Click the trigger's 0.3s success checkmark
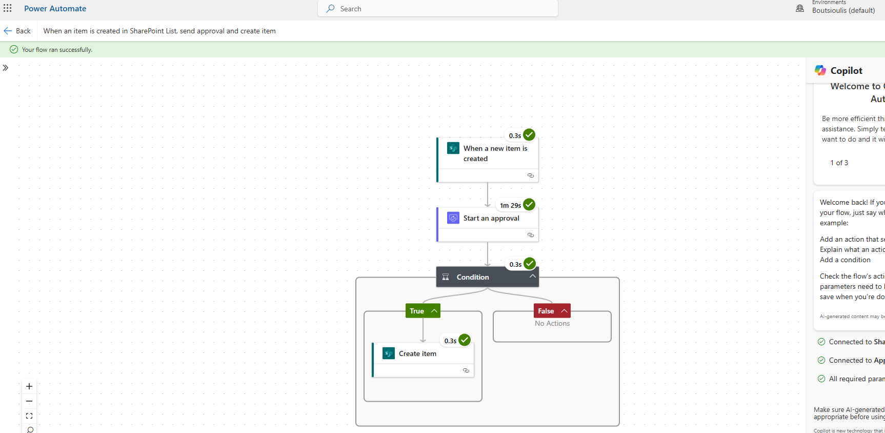The width and height of the screenshot is (885, 433). [529, 135]
